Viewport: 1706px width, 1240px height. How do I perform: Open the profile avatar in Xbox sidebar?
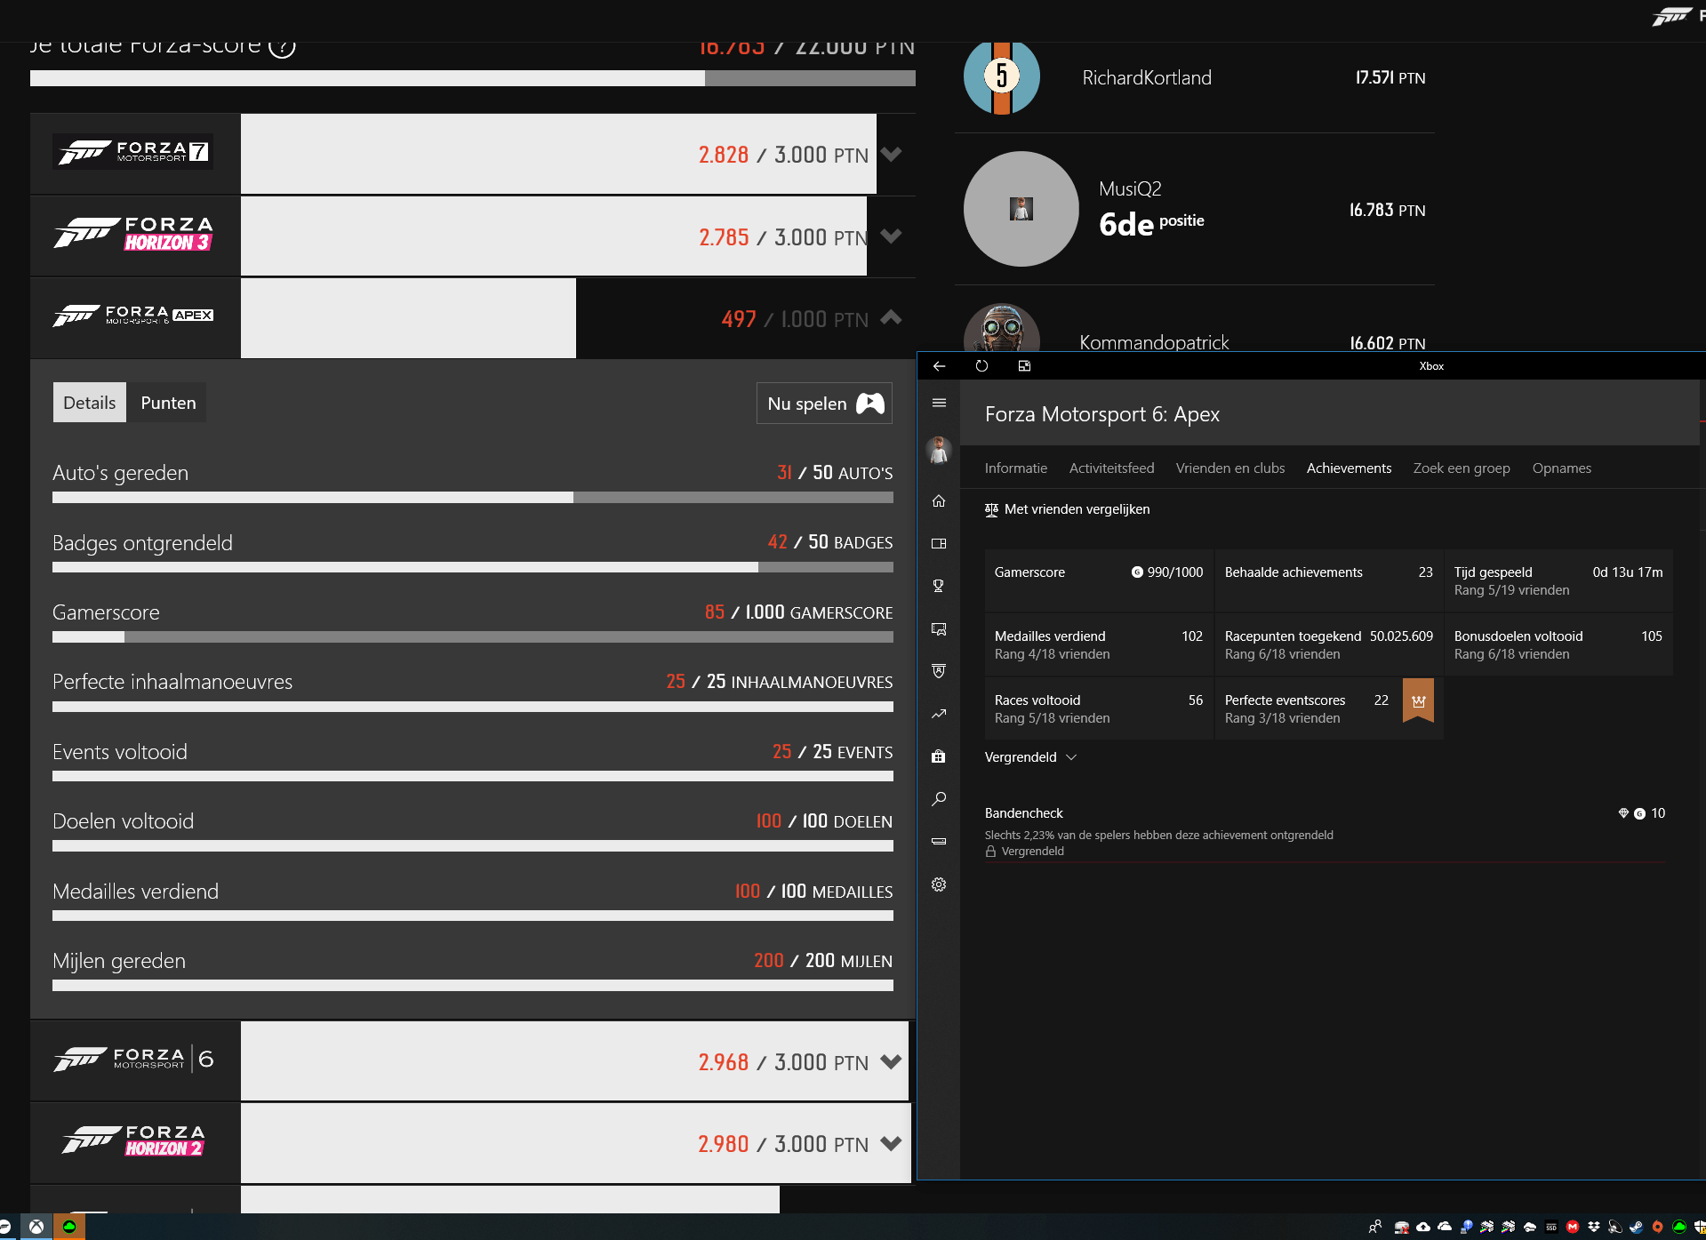939,450
